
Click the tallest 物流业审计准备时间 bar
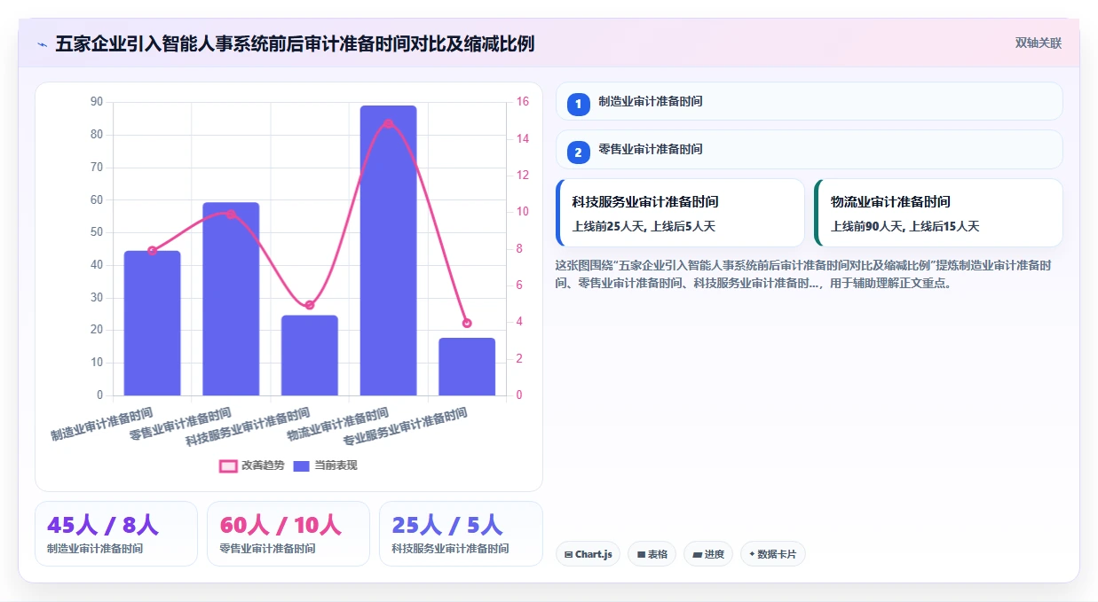(x=388, y=251)
